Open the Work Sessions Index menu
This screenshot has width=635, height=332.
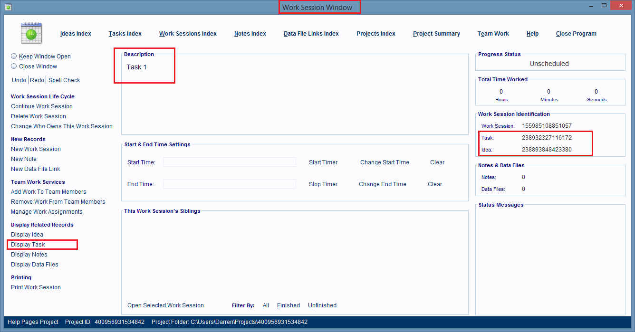[x=188, y=34]
